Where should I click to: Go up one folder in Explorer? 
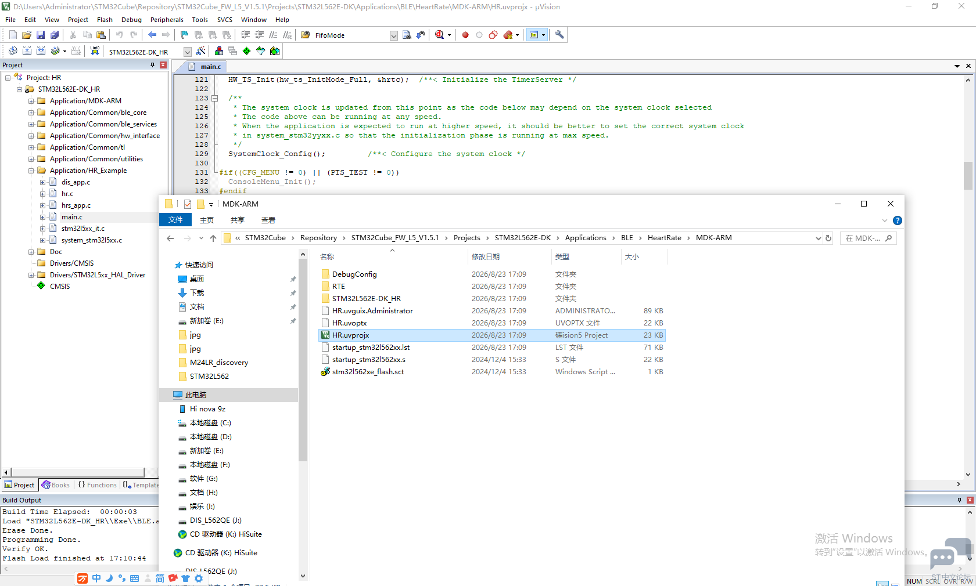[x=213, y=238]
